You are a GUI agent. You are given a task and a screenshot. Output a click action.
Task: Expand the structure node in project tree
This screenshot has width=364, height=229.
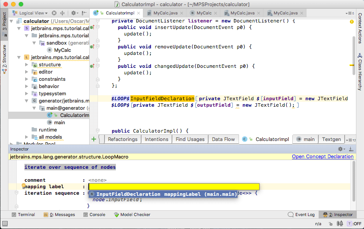point(27,64)
